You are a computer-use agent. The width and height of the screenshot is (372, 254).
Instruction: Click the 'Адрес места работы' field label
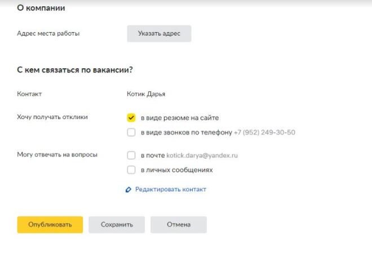(48, 33)
